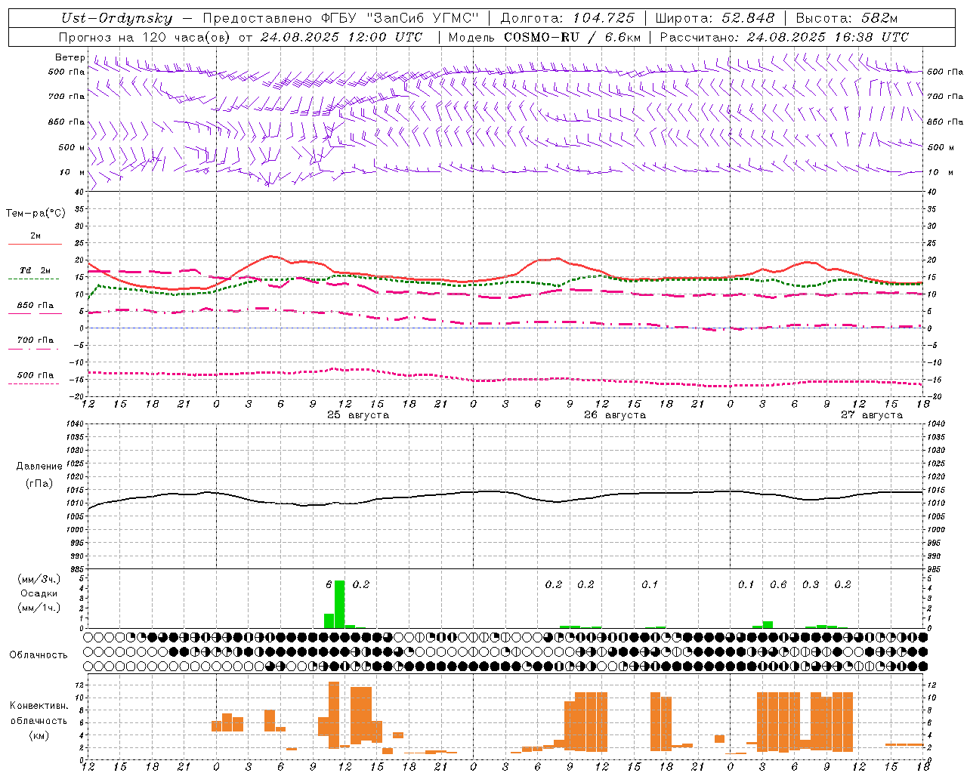Click the "25 августа" date label
This screenshot has height=773, width=967.
[358, 415]
